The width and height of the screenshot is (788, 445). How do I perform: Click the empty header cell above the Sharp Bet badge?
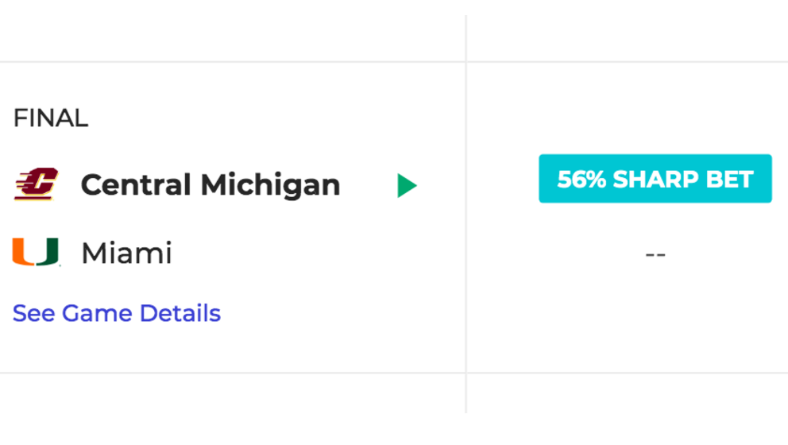click(x=628, y=38)
